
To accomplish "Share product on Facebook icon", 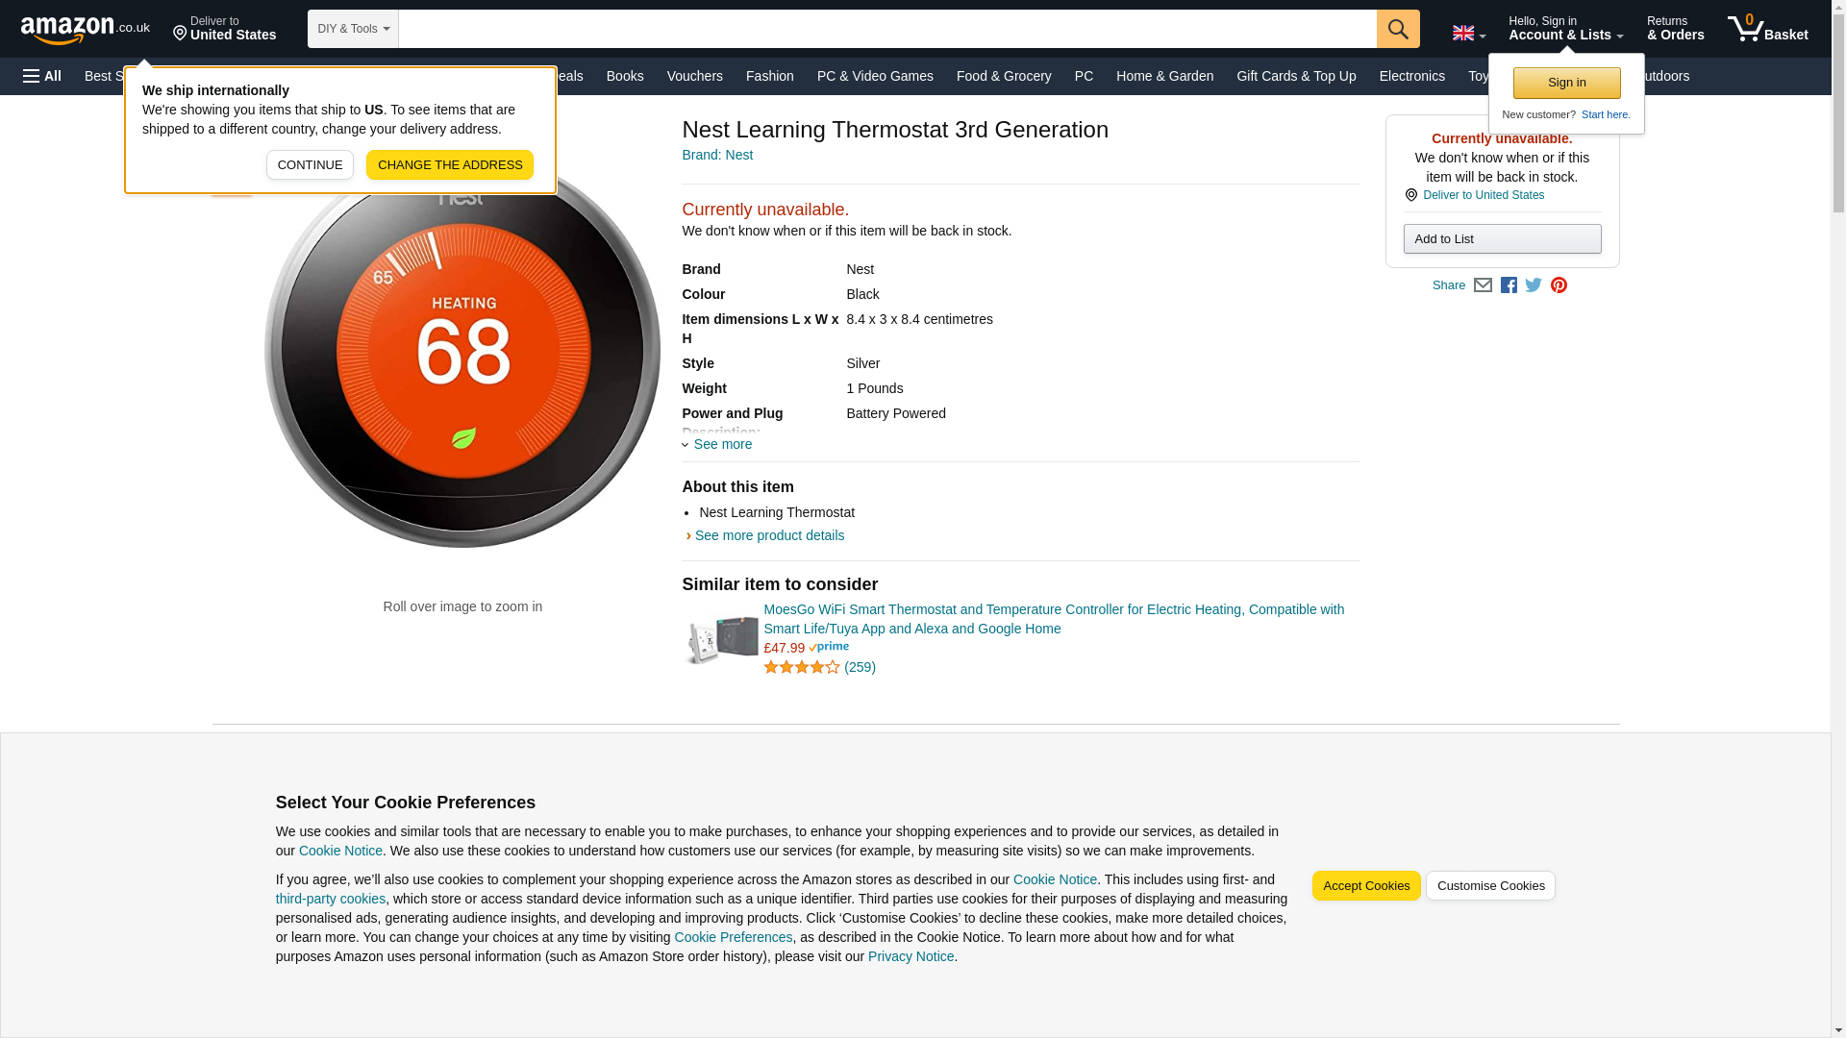I will [1509, 285].
